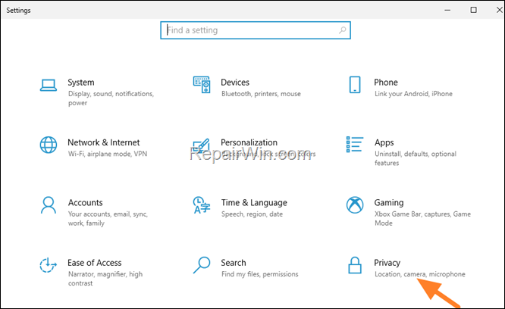Open the Time & Language icon
The height and width of the screenshot is (309, 505).
[x=202, y=205]
